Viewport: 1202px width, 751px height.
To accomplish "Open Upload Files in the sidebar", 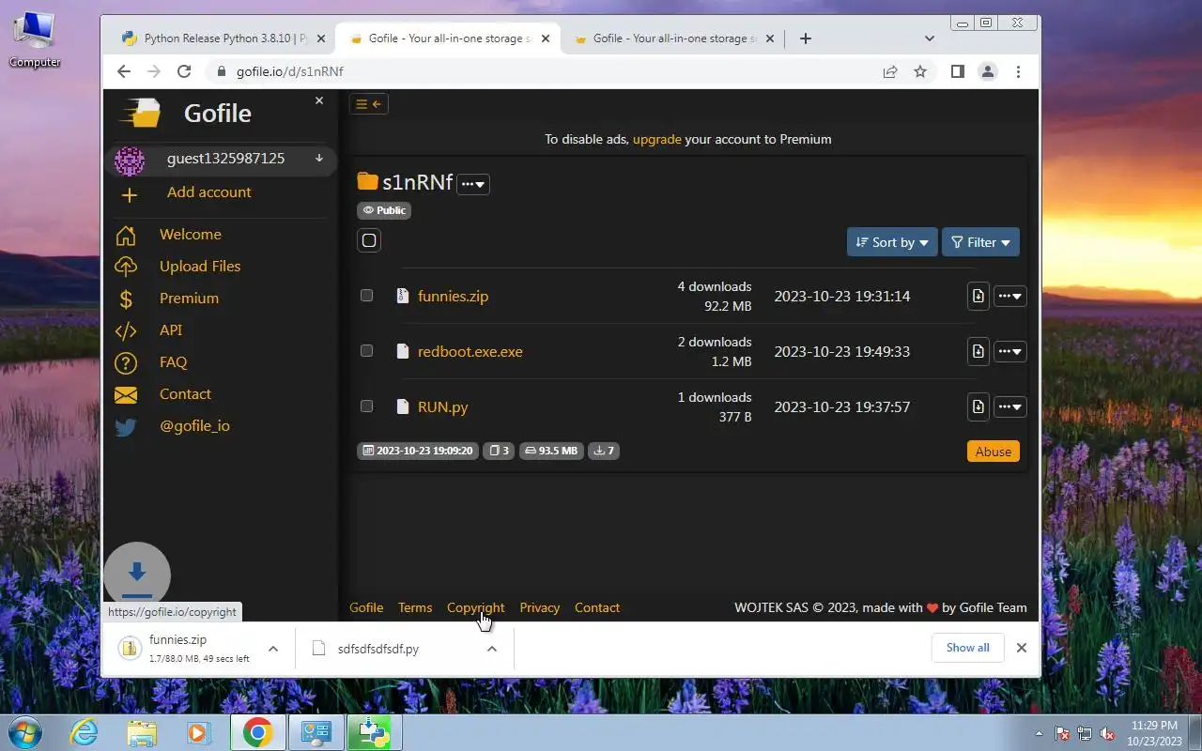I will tap(200, 267).
